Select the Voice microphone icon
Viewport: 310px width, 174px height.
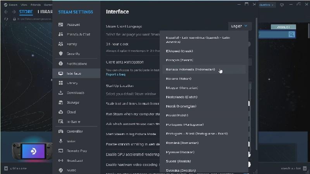[61, 141]
